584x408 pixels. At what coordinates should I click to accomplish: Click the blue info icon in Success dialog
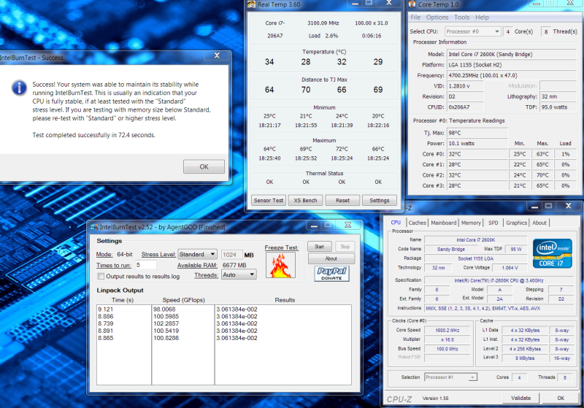click(x=18, y=88)
